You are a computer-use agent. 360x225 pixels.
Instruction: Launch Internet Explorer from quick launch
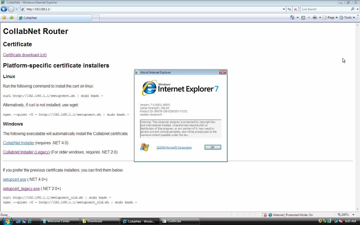(x=30, y=221)
